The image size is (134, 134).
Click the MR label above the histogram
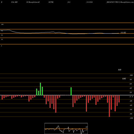(x=120, y=70)
